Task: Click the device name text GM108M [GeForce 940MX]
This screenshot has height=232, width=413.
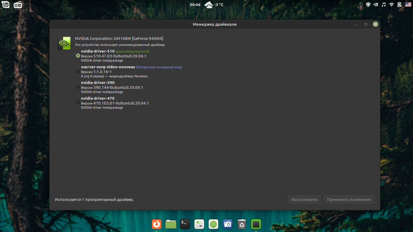Action: (139, 38)
